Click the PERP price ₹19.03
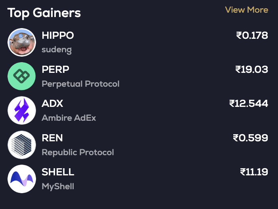This screenshot has height=209, width=278. 251,70
